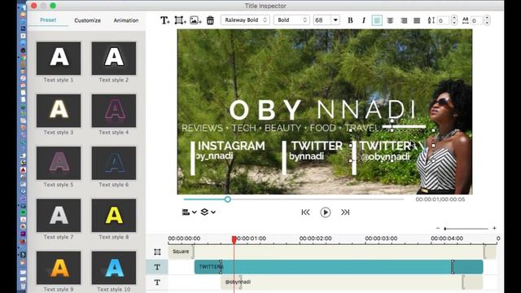The width and height of the screenshot is (521, 293).
Task: Select REVIEWS TECH BEAUTY tagline in preview
Action: [x=280, y=128]
